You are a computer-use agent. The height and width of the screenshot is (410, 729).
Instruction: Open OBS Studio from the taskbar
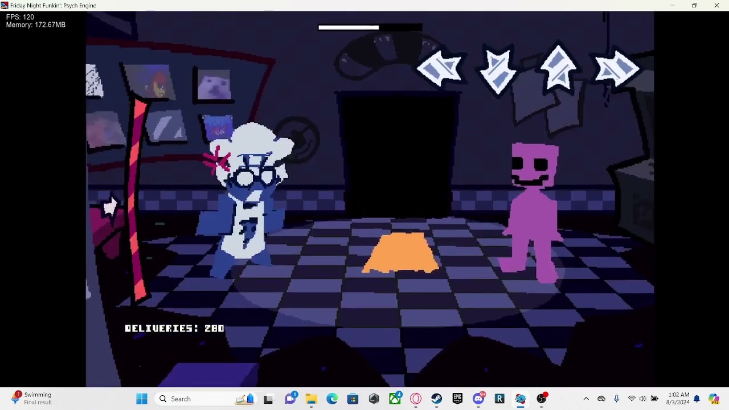pyautogui.click(x=542, y=399)
